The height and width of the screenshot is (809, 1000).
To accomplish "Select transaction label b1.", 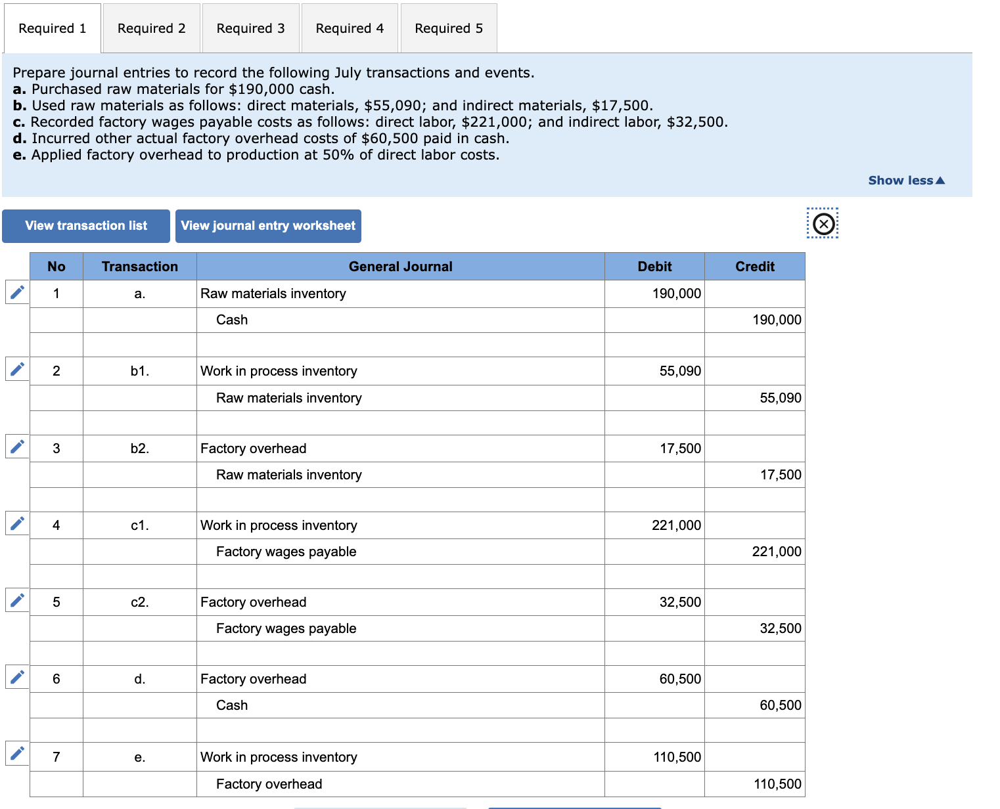I will 140,371.
